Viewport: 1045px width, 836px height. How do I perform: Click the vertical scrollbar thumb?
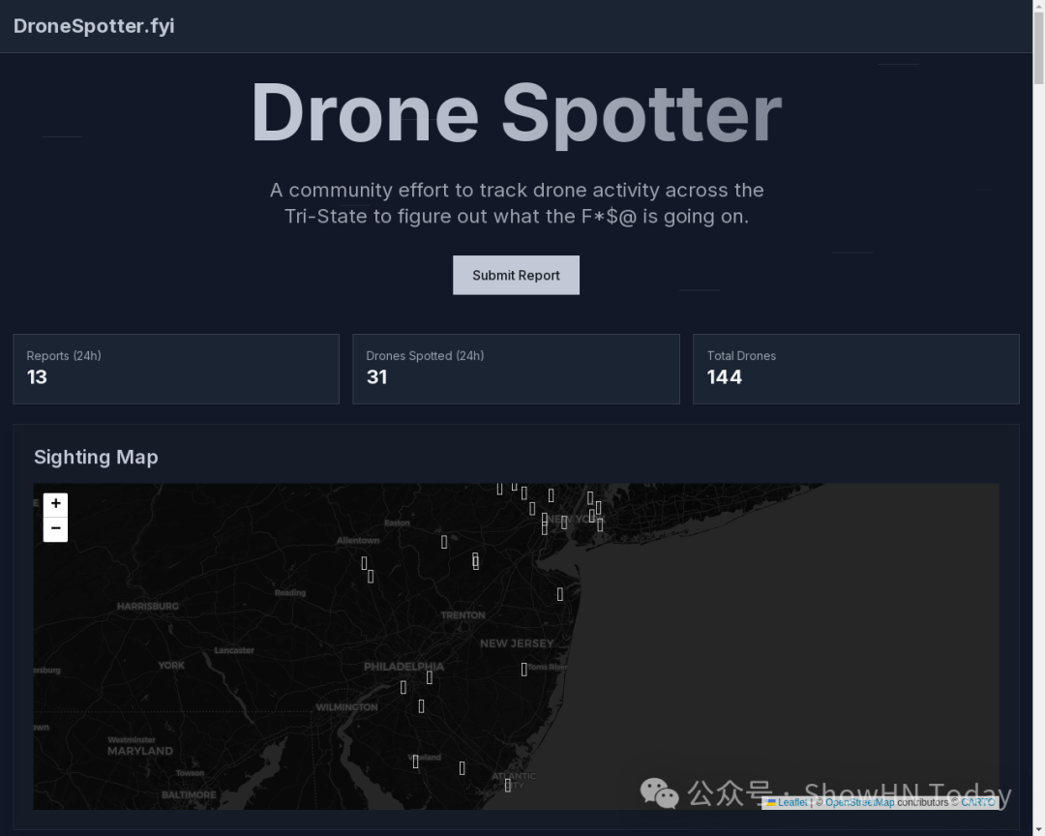1038,48
